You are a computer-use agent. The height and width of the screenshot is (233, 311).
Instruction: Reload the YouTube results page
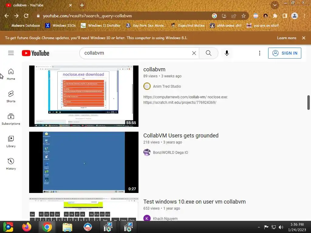click(x=26, y=16)
